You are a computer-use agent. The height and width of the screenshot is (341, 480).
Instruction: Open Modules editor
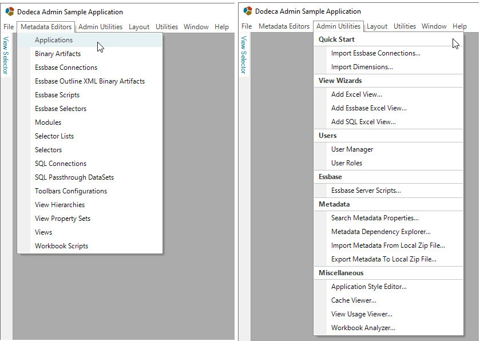pos(90,122)
